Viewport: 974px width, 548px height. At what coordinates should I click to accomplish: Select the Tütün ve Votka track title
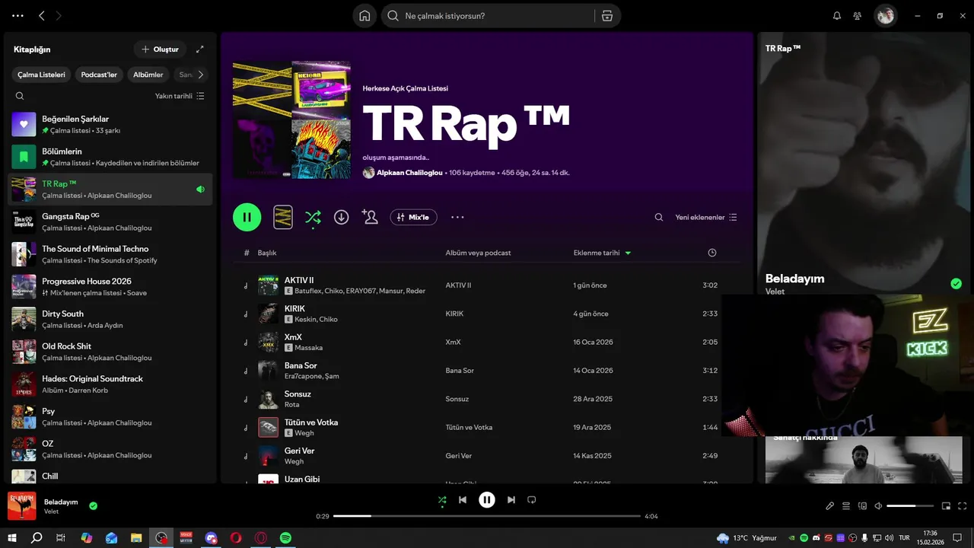click(311, 422)
